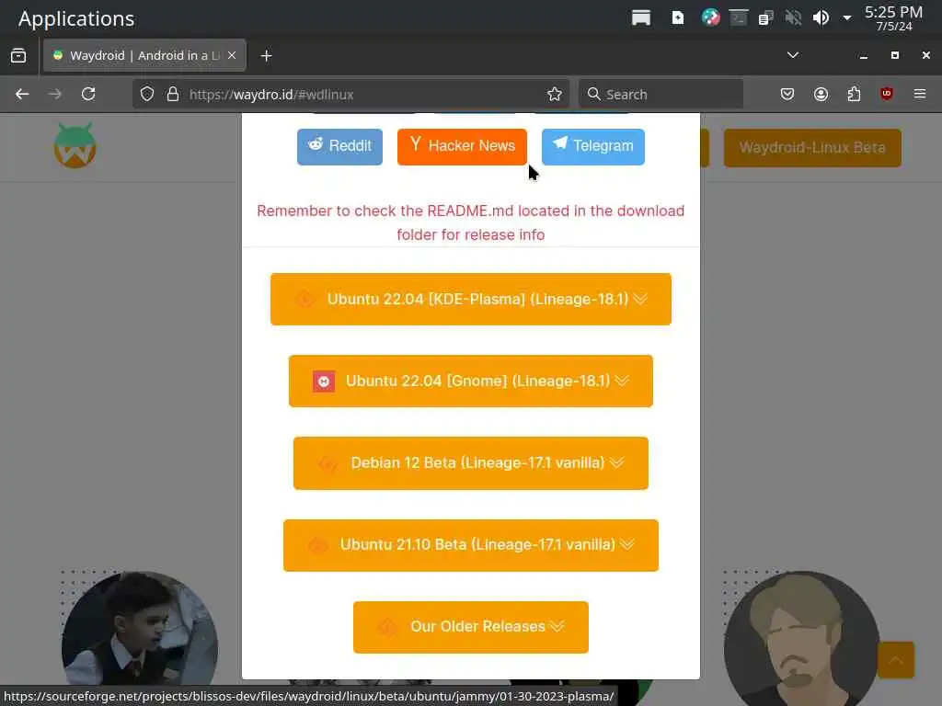This screenshot has height=706, width=942.
Task: Expand Ubuntu 22.04 Gnome download
Action: coord(471,381)
